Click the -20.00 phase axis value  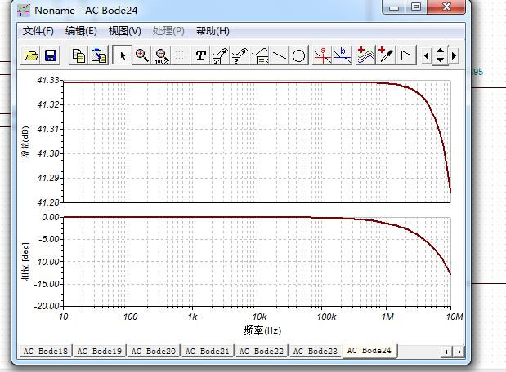(47, 306)
